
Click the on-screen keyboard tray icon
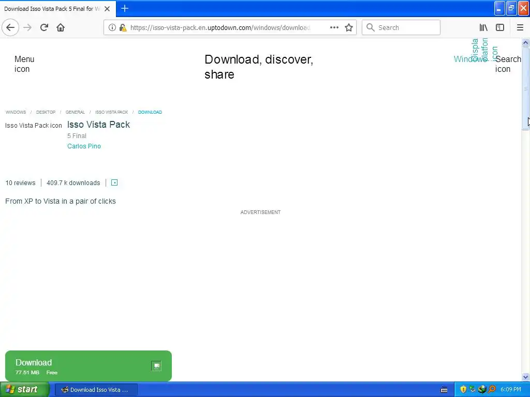(444, 390)
